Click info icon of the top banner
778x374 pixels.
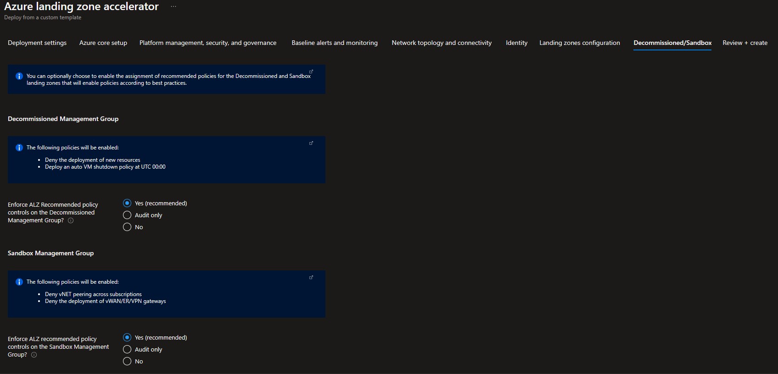tap(19, 76)
